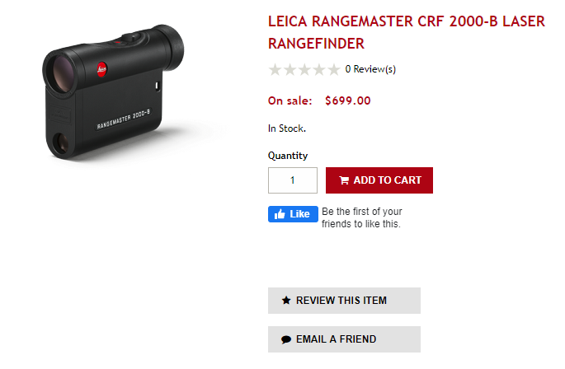The height and width of the screenshot is (369, 565).
Task: Open the Review This Item form
Action: click(x=344, y=301)
